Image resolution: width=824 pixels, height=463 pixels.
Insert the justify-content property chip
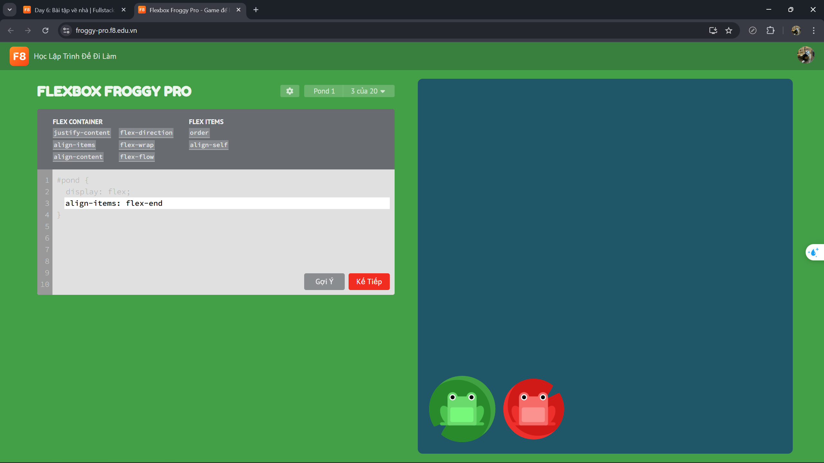(x=81, y=132)
